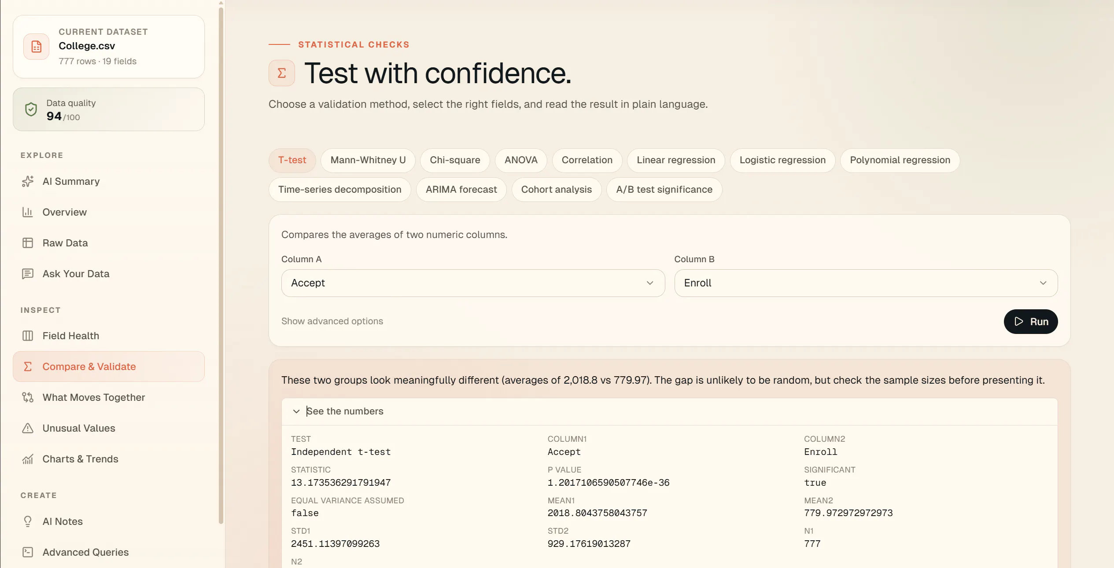This screenshot has width=1114, height=568.
Task: Click the Raw Data table icon
Action: [28, 243]
